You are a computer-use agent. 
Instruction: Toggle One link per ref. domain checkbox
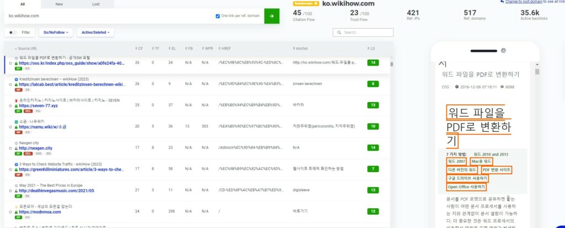[217, 16]
